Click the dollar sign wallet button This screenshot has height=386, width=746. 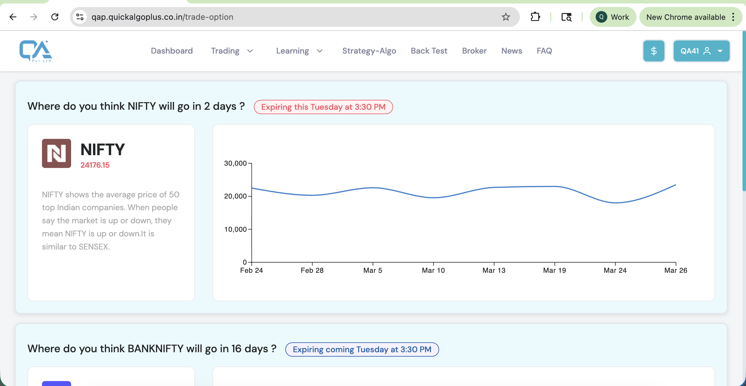pyautogui.click(x=654, y=51)
